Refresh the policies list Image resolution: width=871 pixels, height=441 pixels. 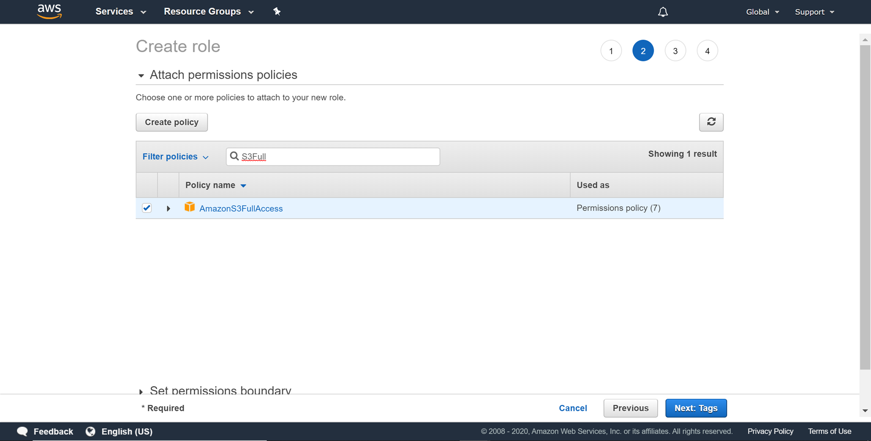pos(711,122)
